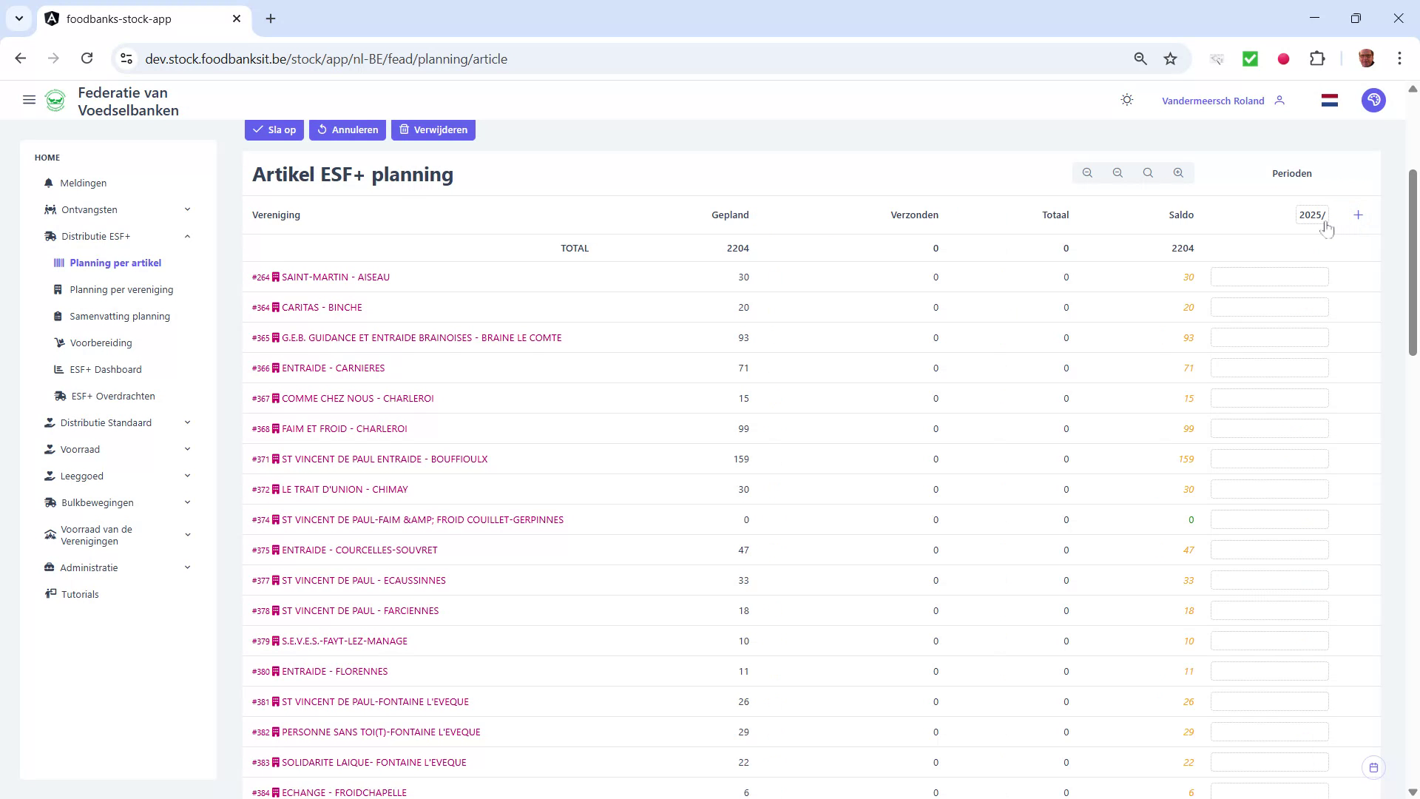Click the Federatie van Voedselbanken logo

55,100
